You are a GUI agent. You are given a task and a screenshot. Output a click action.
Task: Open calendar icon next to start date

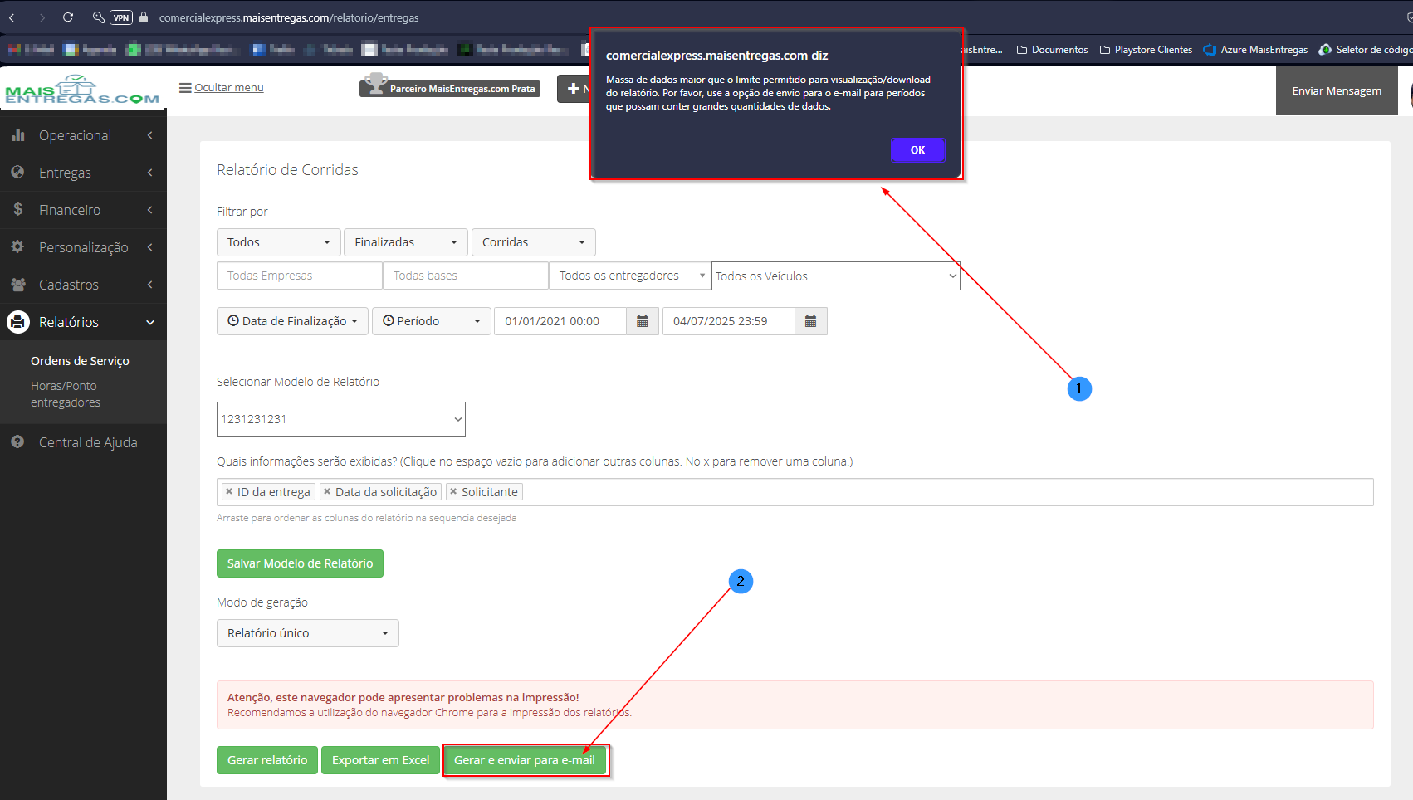pos(643,321)
